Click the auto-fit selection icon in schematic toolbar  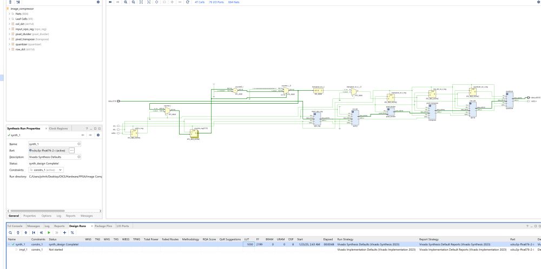point(149,2)
